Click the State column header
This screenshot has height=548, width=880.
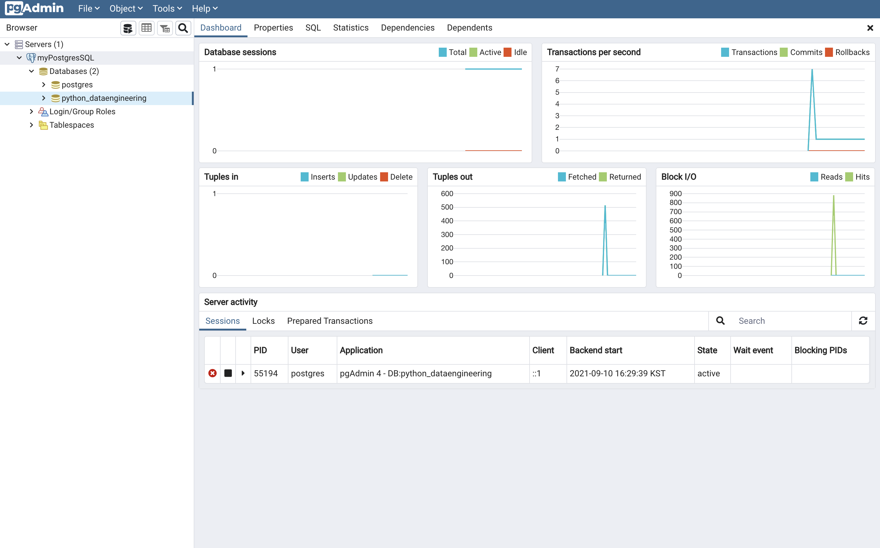(x=712, y=350)
